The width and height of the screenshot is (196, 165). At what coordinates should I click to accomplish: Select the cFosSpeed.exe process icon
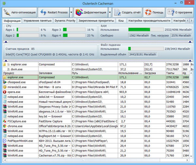[5, 82]
